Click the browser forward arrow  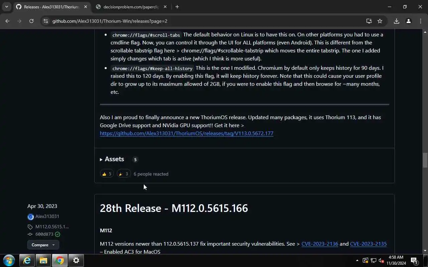point(19,21)
